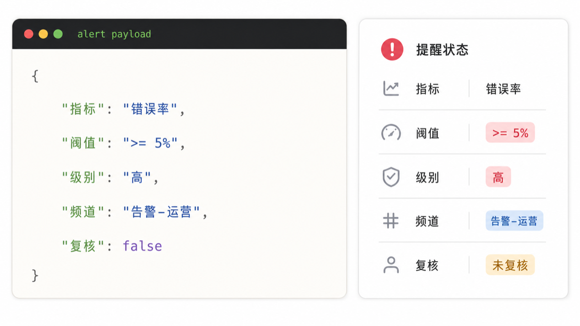This screenshot has width=580, height=326.
Task: Select the 高 severity badge
Action: (498, 177)
